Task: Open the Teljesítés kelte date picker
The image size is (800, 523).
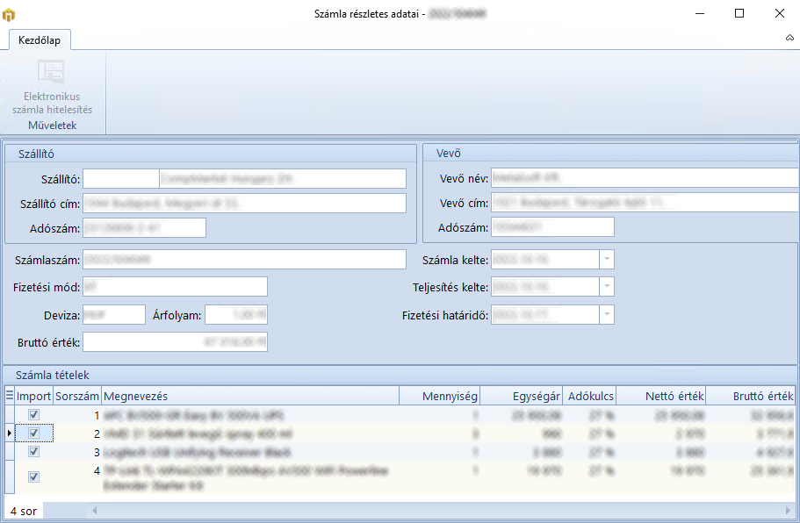Action: 609,287
